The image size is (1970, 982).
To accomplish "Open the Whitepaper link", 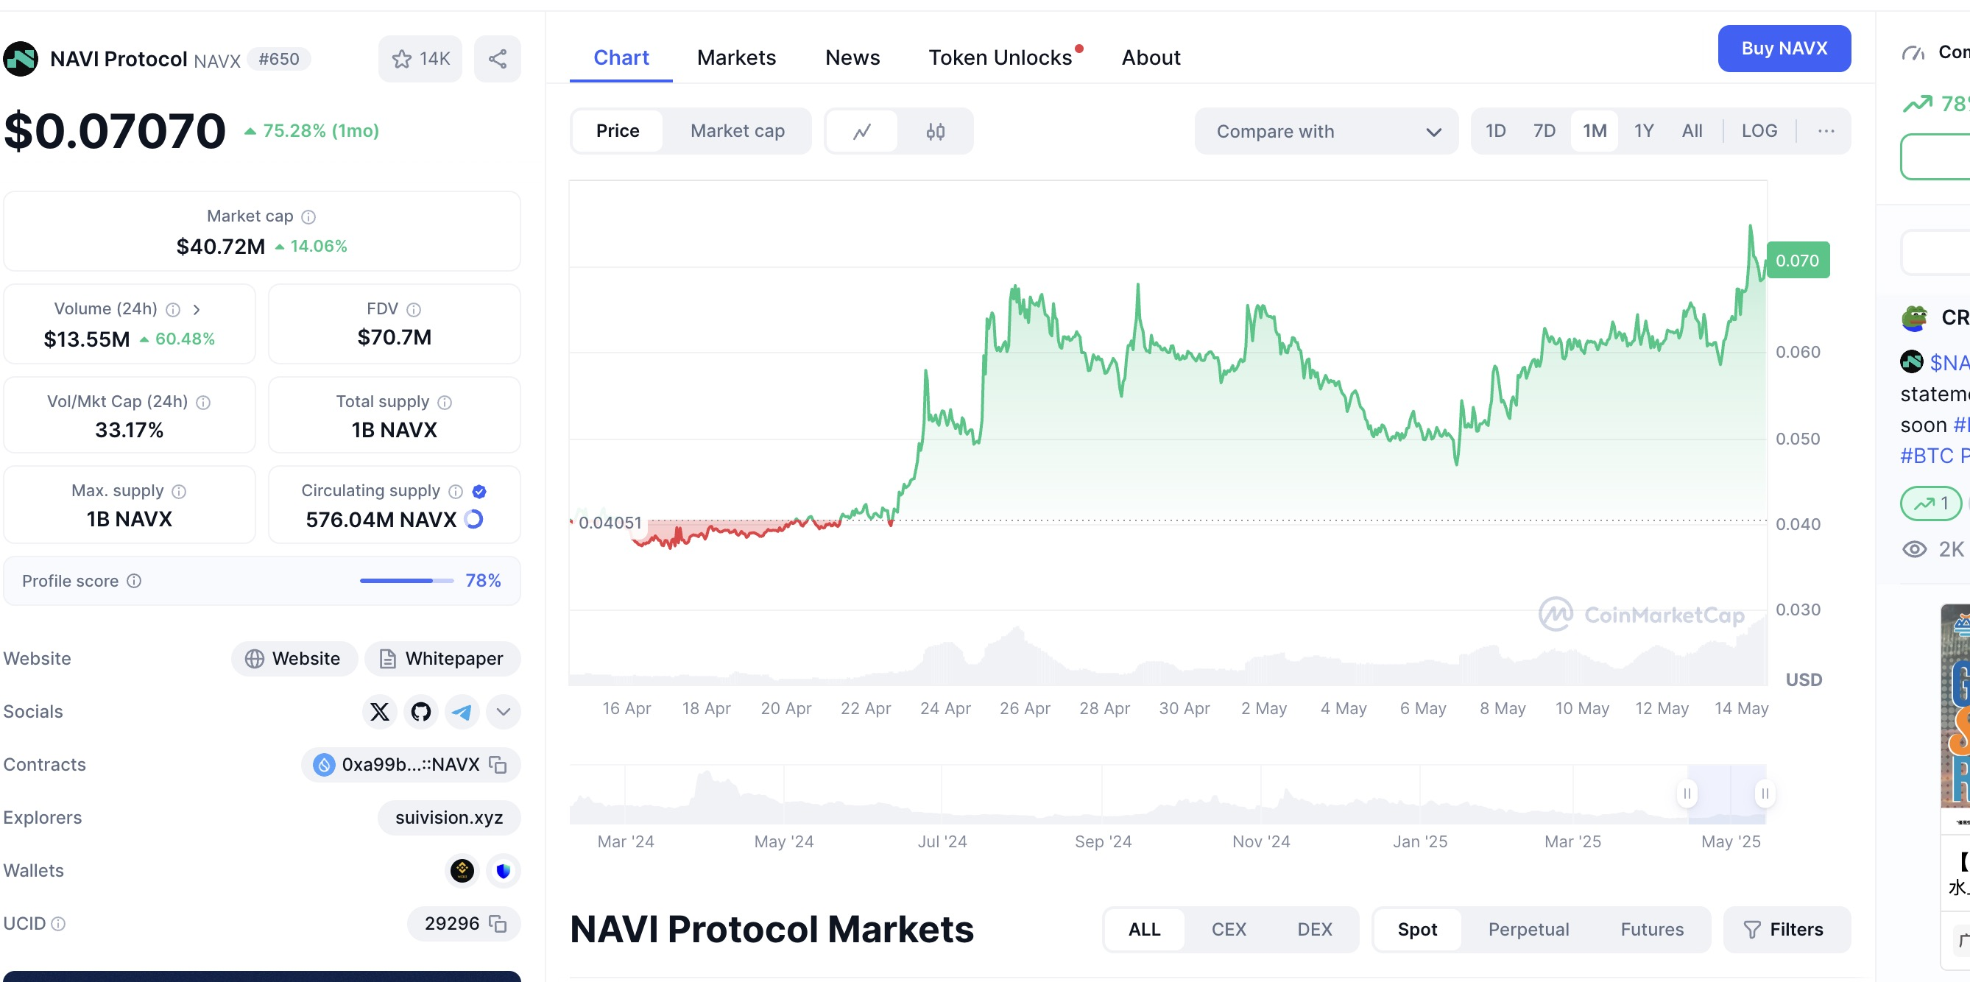I will (x=442, y=660).
